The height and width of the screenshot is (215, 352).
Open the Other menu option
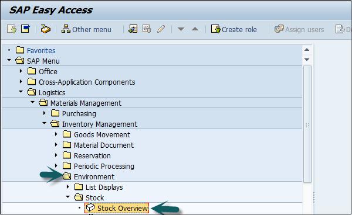click(x=86, y=29)
